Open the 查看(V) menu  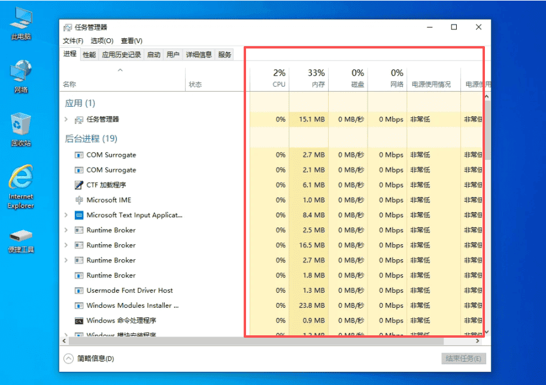(131, 41)
